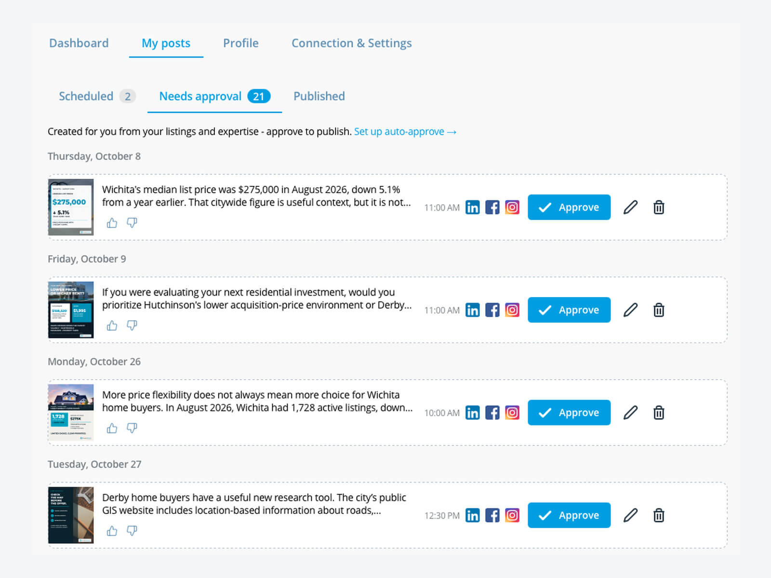Screen dimensions: 771x578
Task: Edit the Hutchinson investment post with pencil
Action: [630, 310]
